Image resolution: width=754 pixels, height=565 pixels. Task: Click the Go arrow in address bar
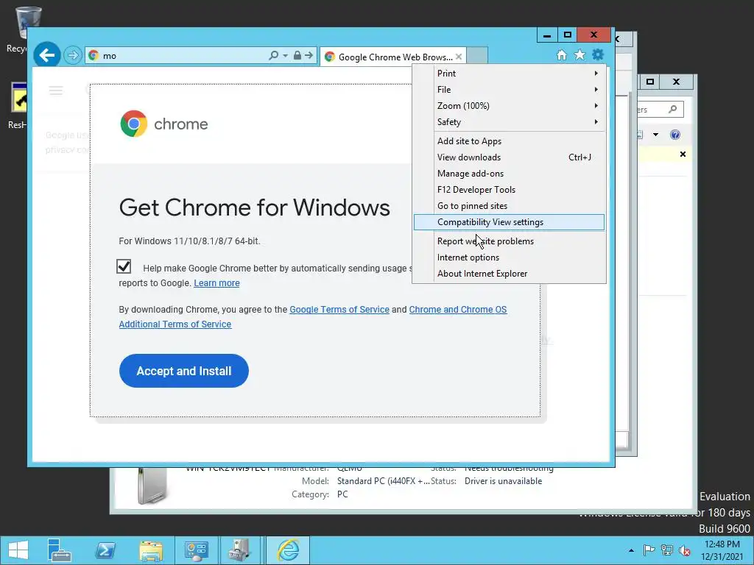point(309,55)
